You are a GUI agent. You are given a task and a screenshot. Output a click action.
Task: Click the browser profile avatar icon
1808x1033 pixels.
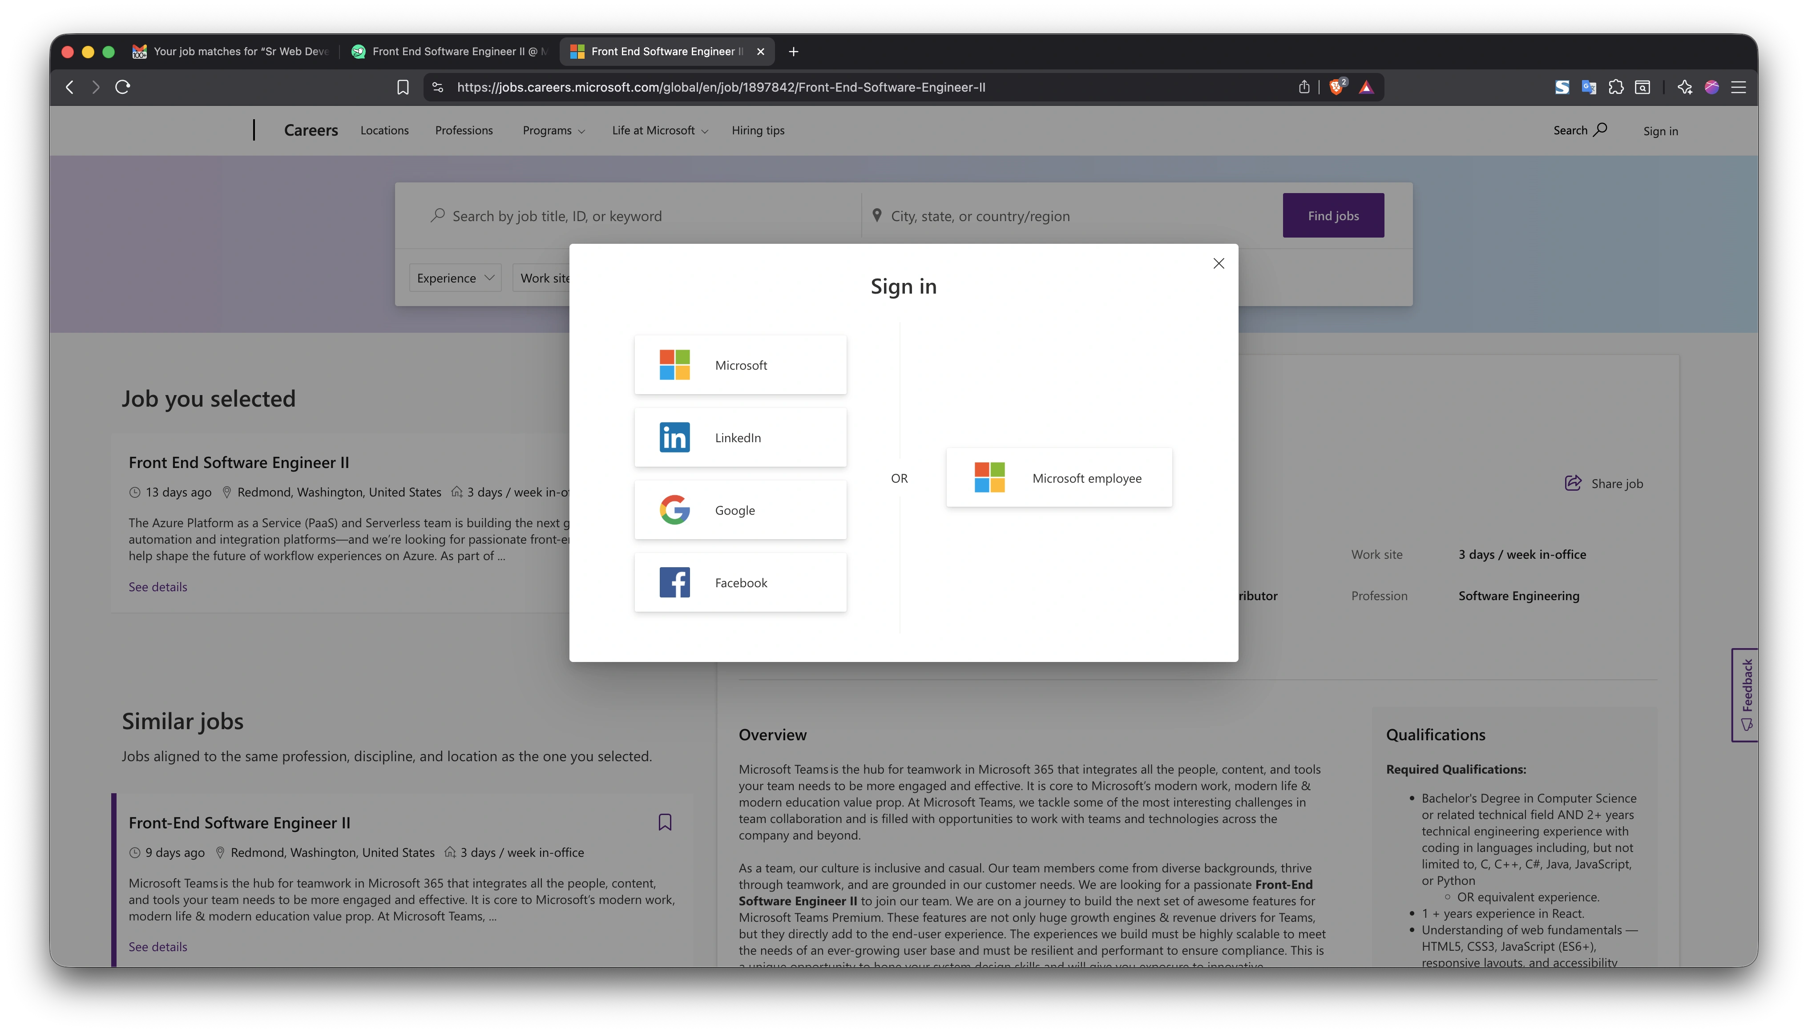tap(1711, 87)
